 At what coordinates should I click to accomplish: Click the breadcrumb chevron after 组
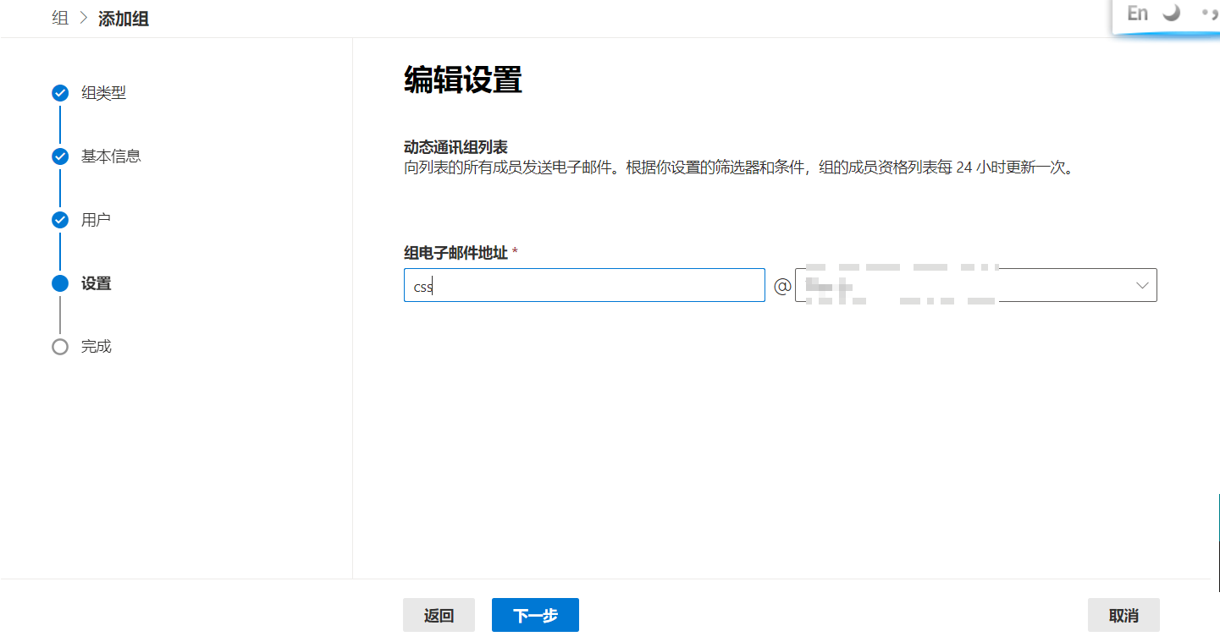tap(83, 18)
